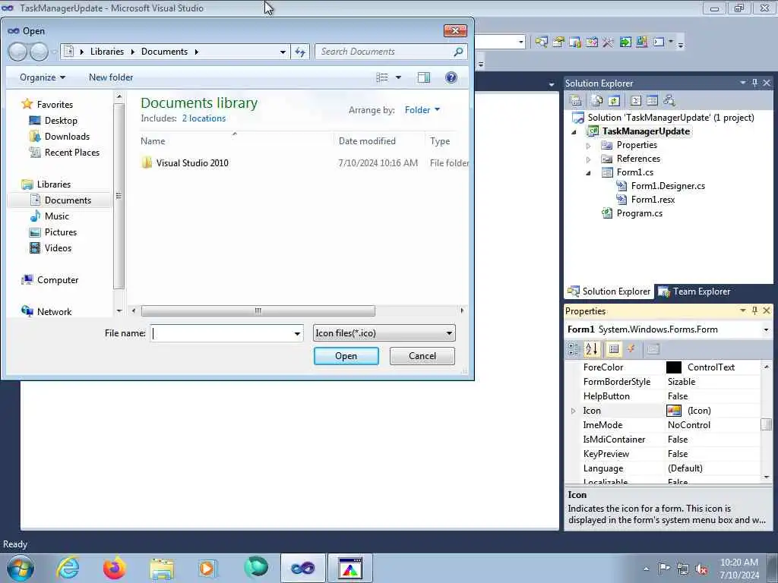Open the Toolbox icon with crossed tools
Image resolution: width=778 pixels, height=583 pixels.
point(609,43)
